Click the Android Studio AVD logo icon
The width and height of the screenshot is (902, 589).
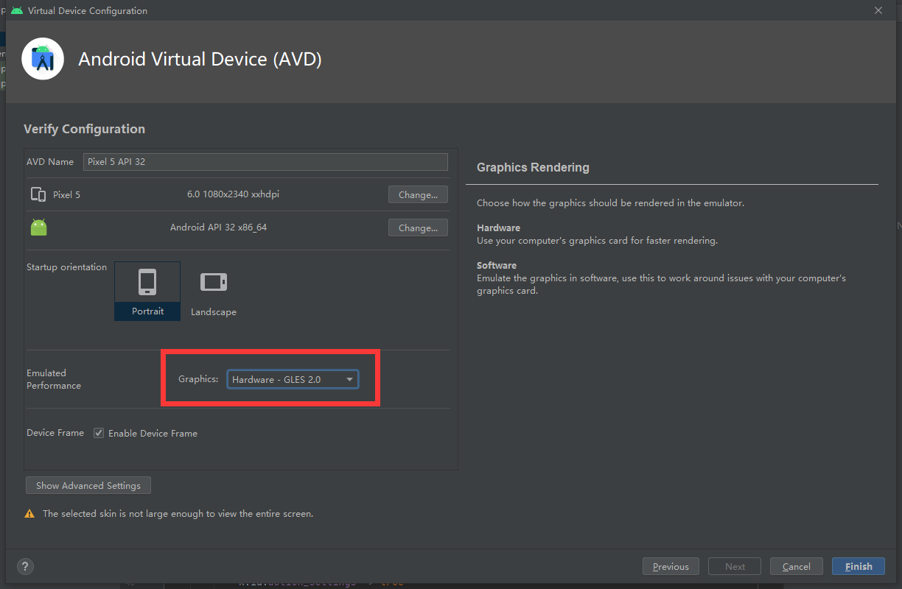[43, 59]
